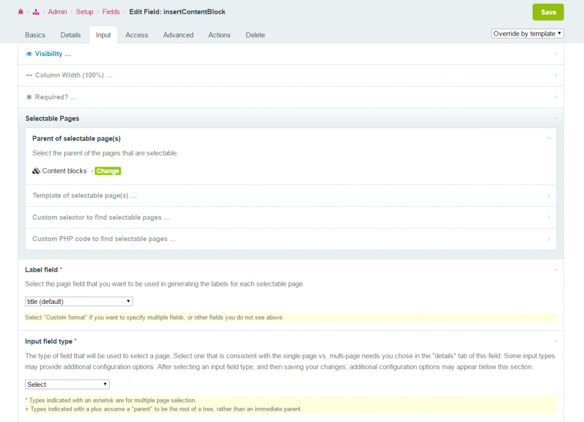Image resolution: width=584 pixels, height=422 pixels.
Task: Open the Override by template dropdown
Action: [527, 34]
